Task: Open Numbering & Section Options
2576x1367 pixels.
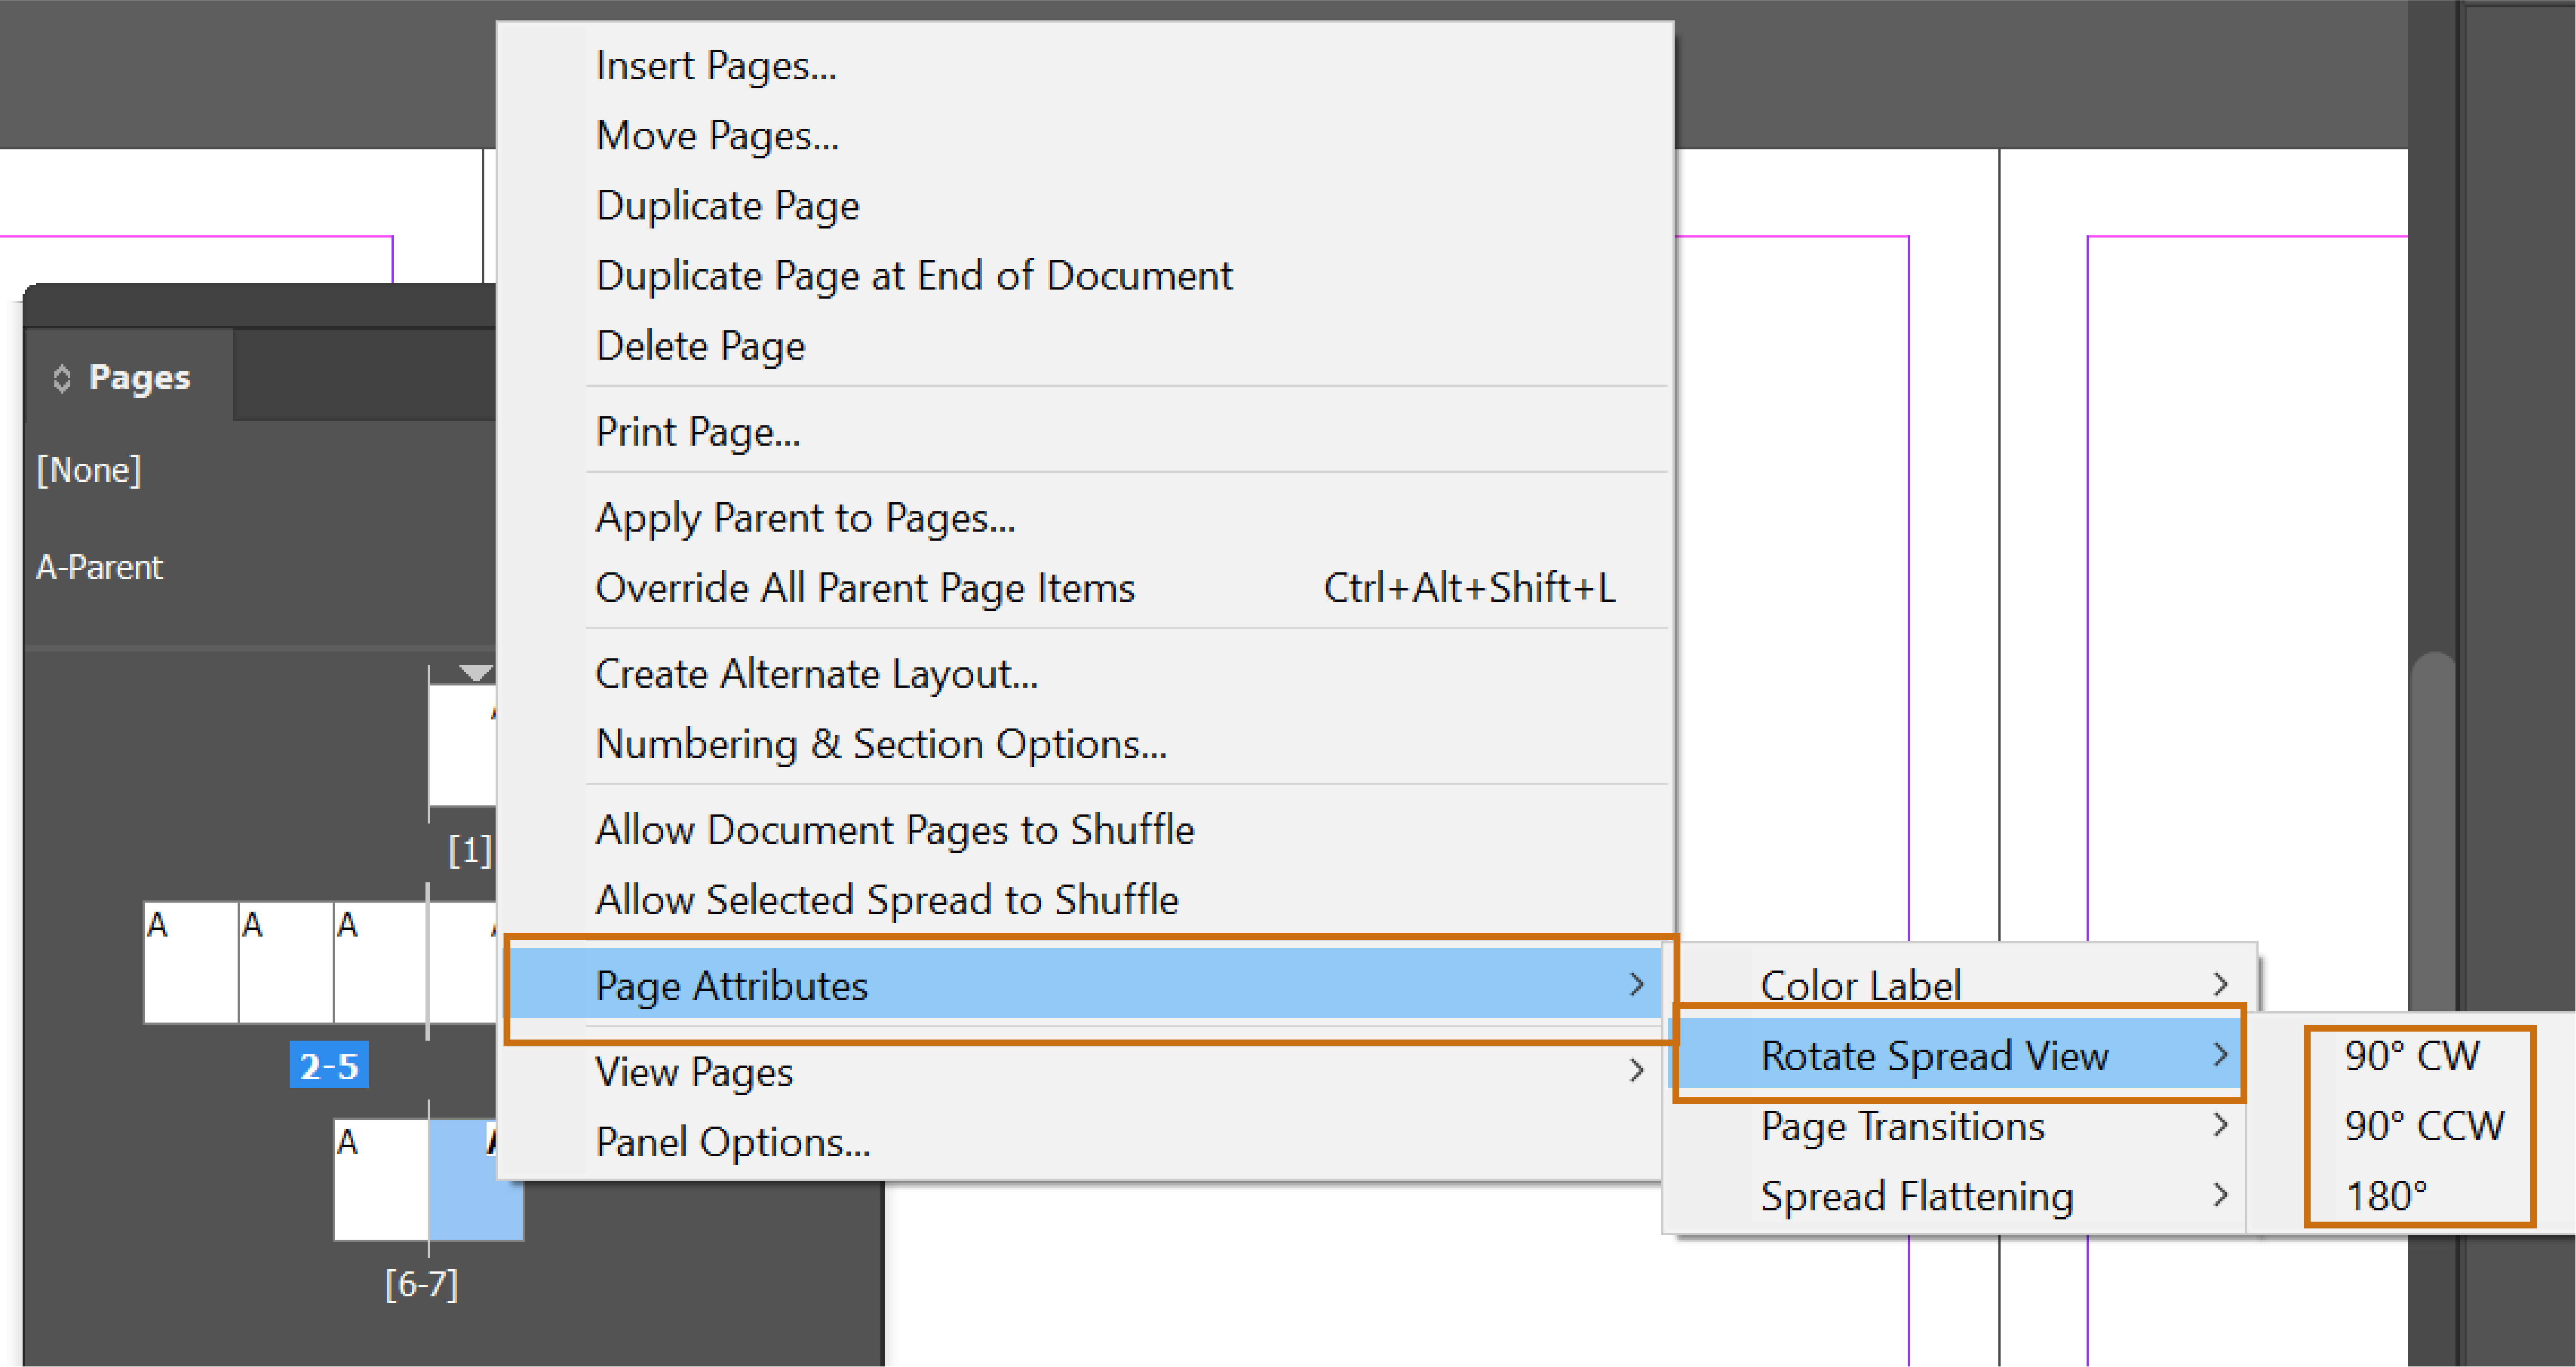Action: [880, 743]
